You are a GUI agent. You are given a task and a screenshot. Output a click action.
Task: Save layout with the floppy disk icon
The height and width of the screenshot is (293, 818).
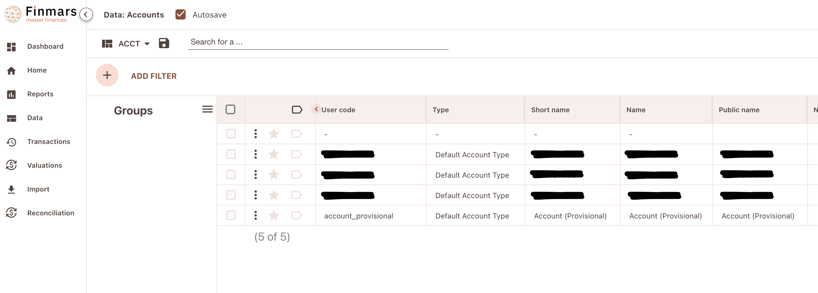(164, 43)
